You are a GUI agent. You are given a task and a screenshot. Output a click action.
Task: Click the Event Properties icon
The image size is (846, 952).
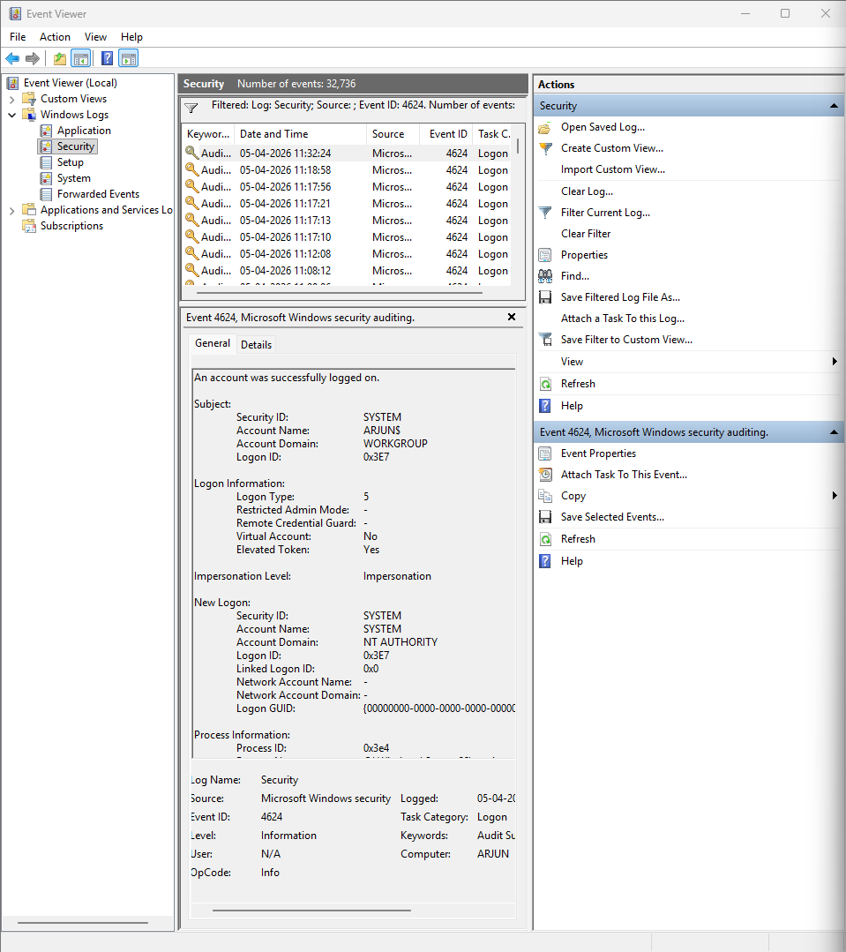coord(545,454)
